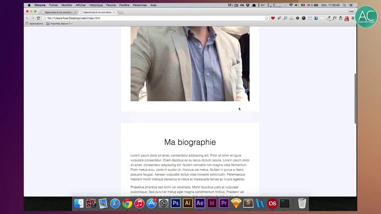Image resolution: width=381 pixels, height=214 pixels.
Task: Open the Modifier menu
Action: pos(67,5)
